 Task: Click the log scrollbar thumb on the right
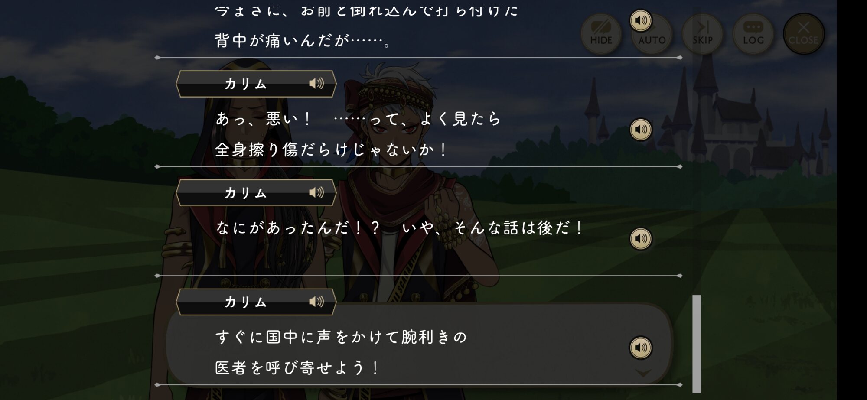(x=697, y=344)
